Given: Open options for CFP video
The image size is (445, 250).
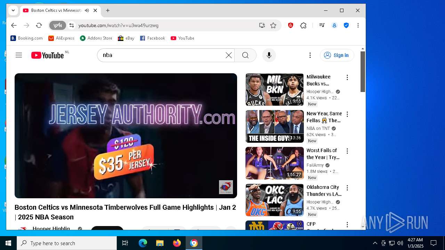Looking at the screenshot, I should click(x=347, y=225).
